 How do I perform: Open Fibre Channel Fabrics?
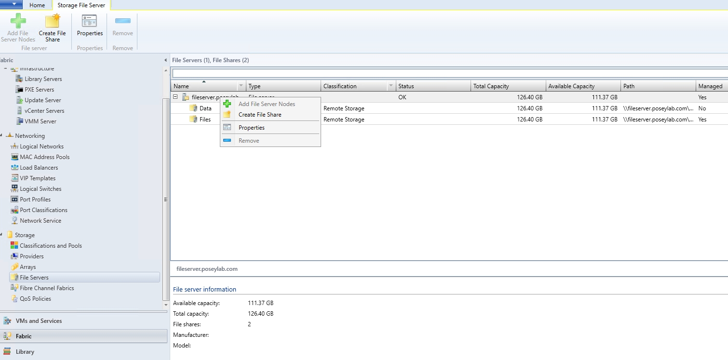click(47, 288)
